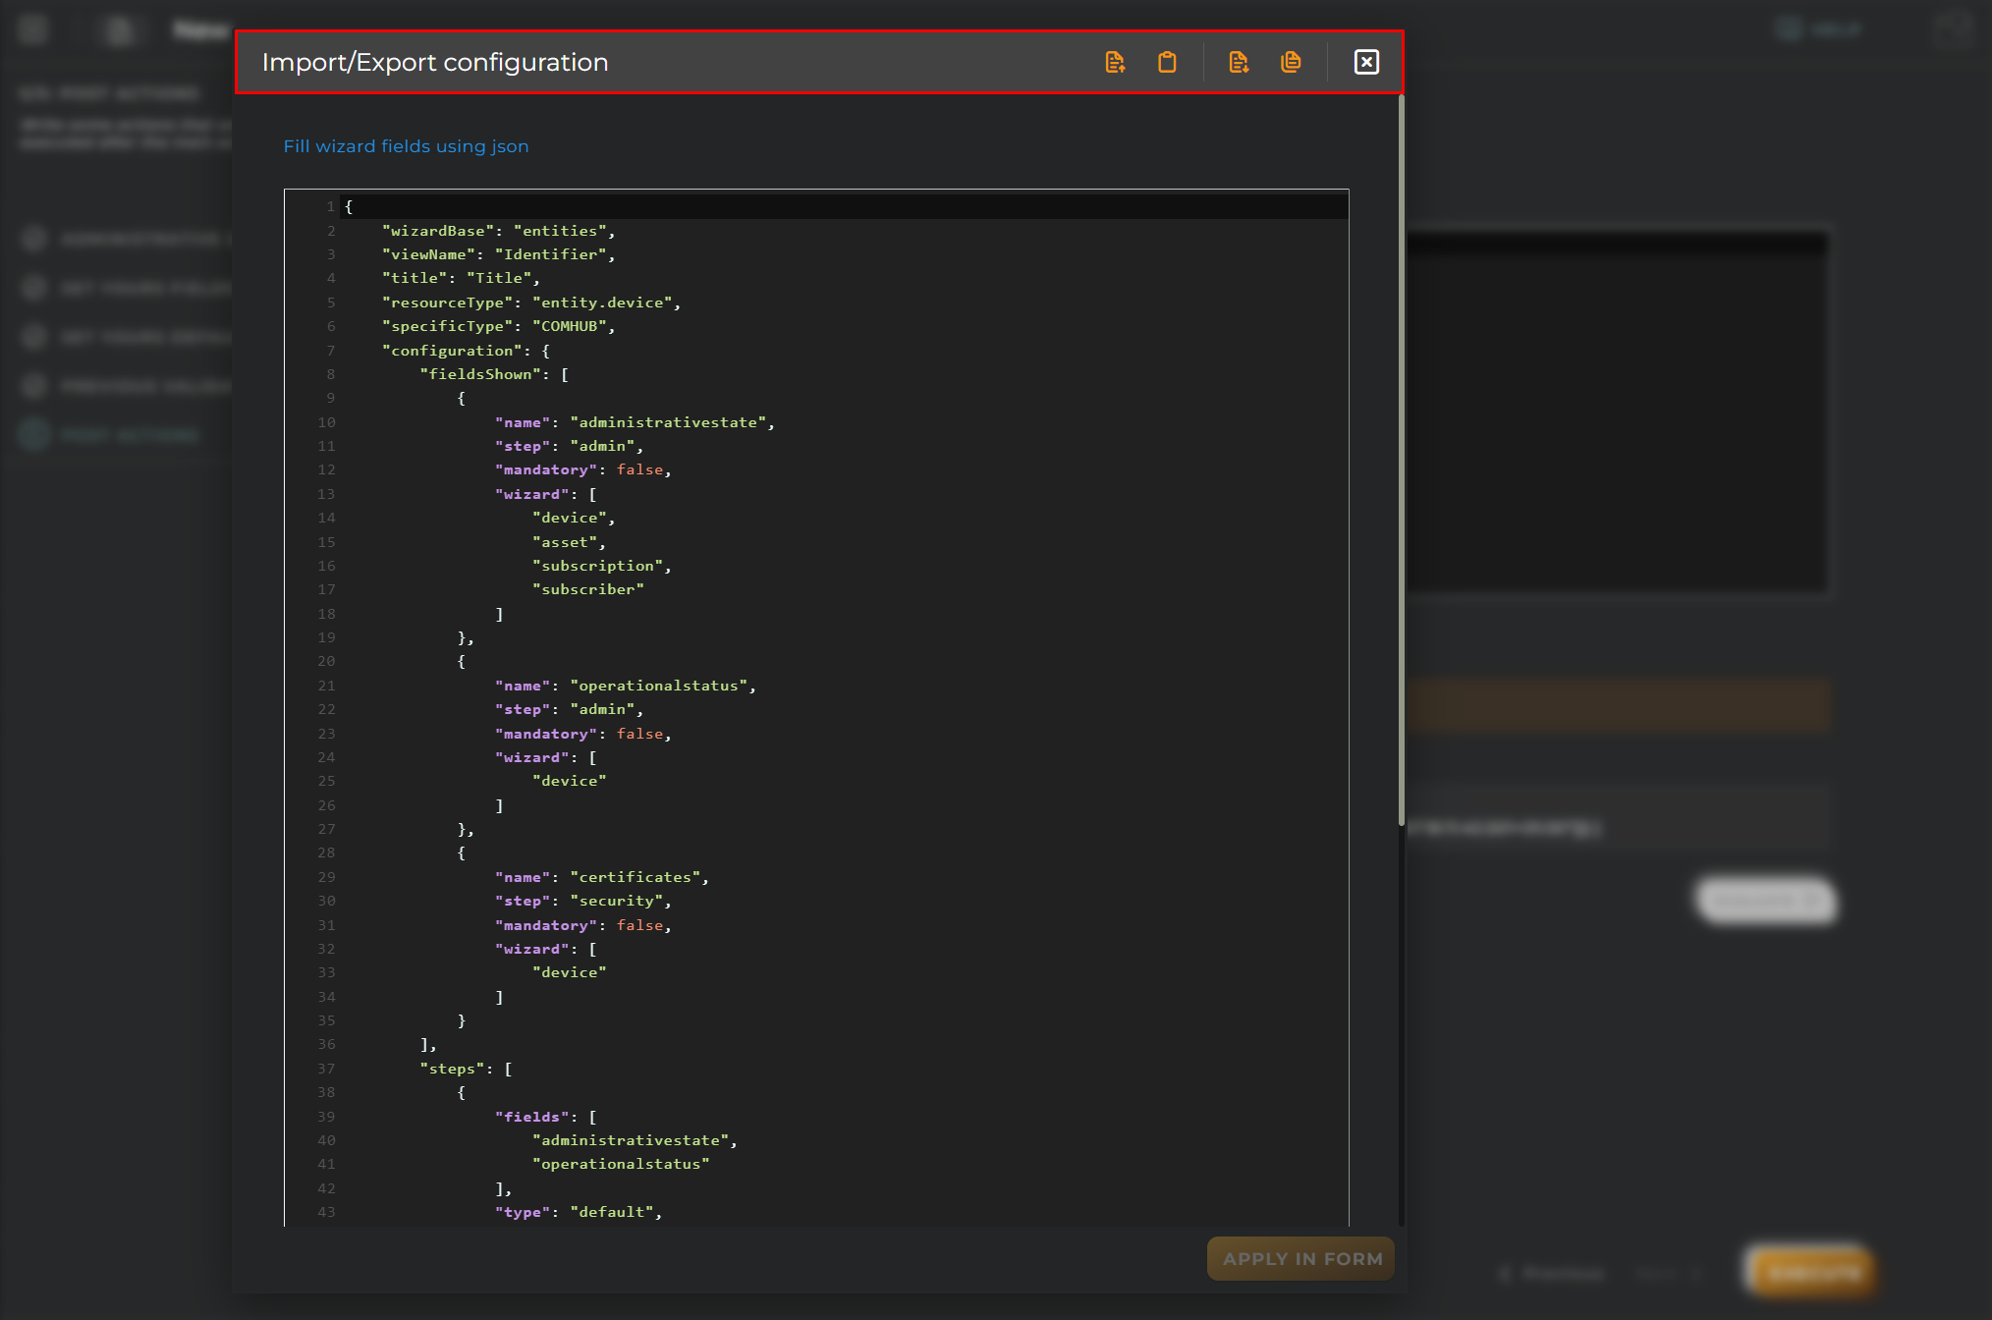Click the "name": "operationalstatus" line
This screenshot has width=1992, height=1320.
pyautogui.click(x=626, y=686)
